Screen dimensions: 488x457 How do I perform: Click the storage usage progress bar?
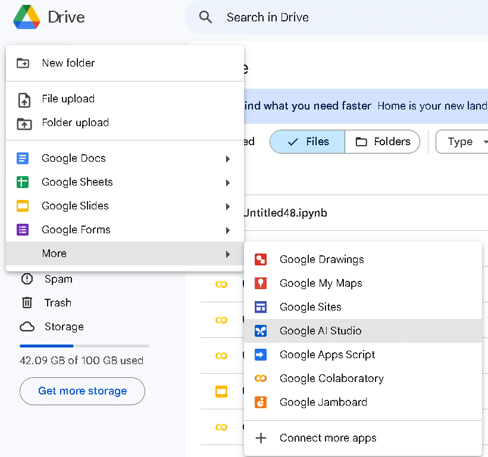pyautogui.click(x=85, y=346)
